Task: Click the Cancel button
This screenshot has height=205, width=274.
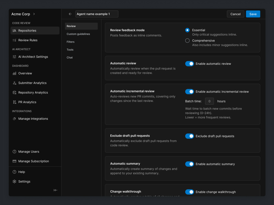Action: point(235,14)
